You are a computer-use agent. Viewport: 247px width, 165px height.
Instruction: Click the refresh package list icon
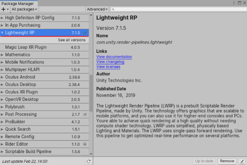88,161
